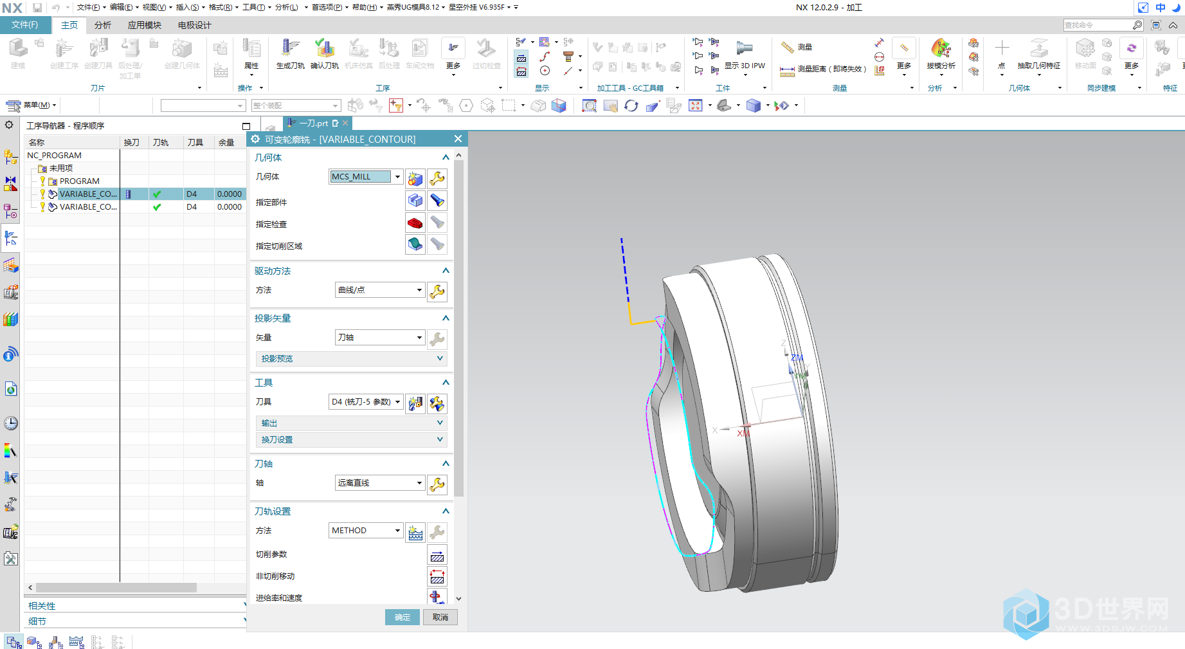
Task: Expand the 细节 panel
Action: (x=136, y=621)
